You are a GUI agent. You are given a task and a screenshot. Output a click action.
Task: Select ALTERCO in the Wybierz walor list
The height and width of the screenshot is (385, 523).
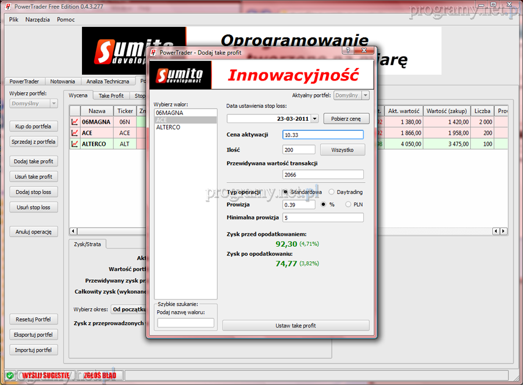click(168, 127)
